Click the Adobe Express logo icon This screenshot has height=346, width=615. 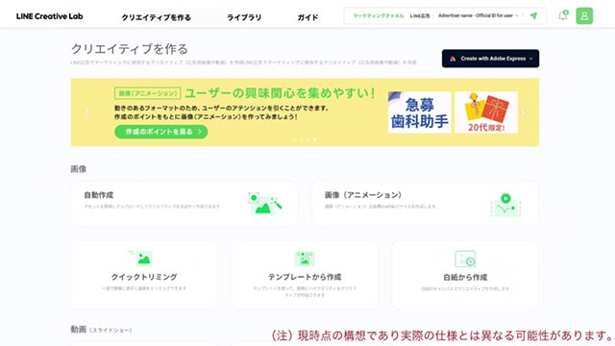[453, 59]
